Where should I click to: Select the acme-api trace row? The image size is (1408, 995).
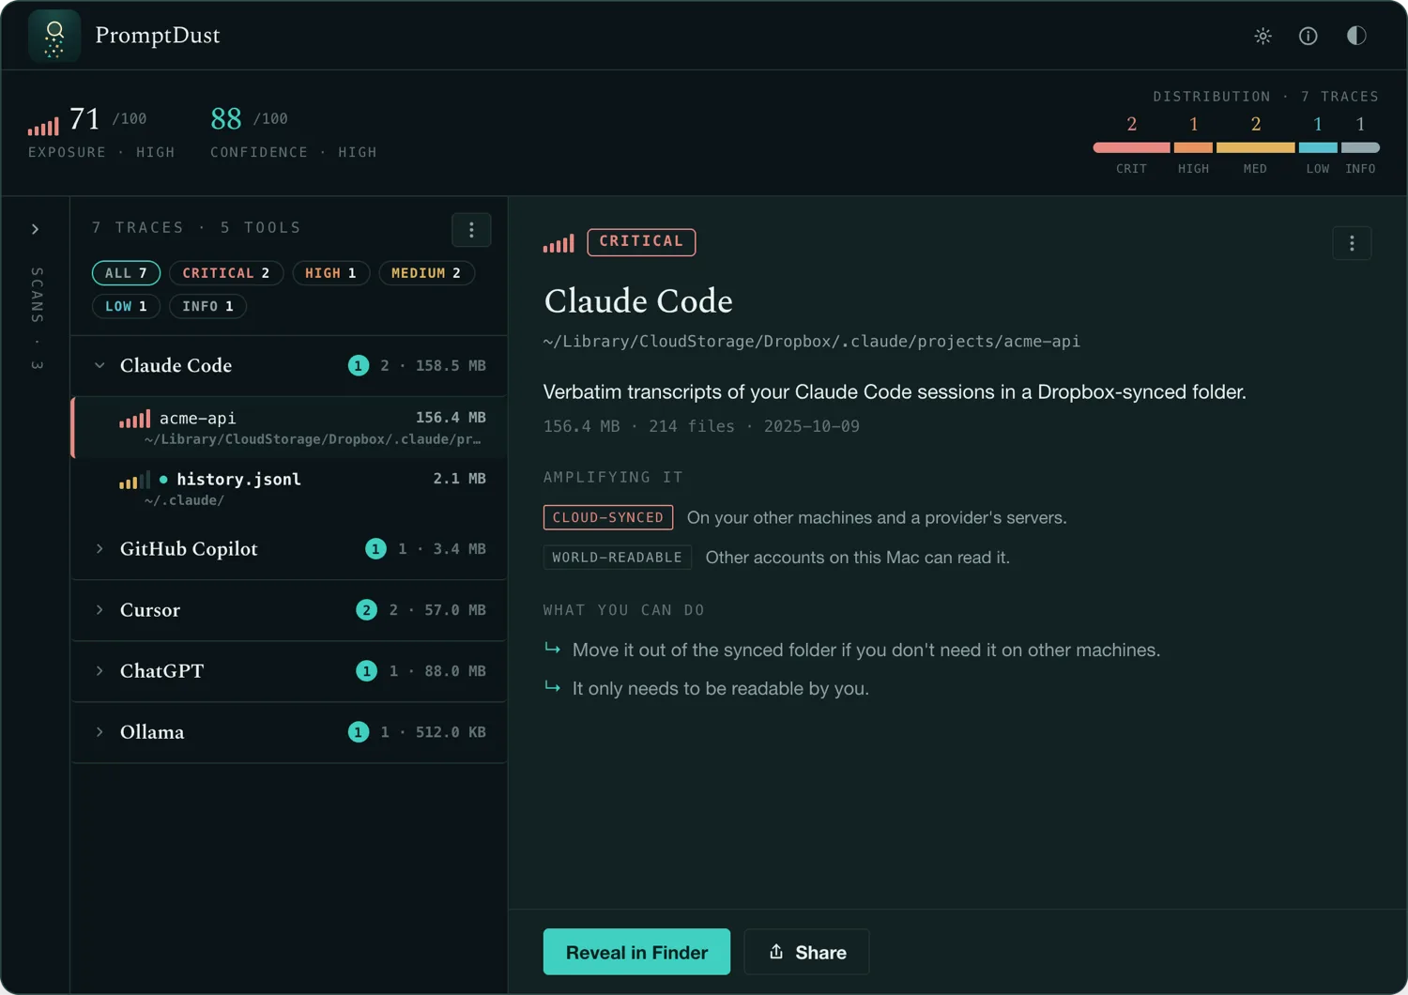[x=289, y=427]
